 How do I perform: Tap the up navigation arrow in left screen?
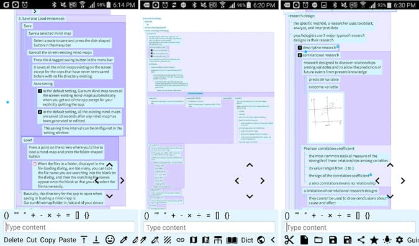pos(109,165)
